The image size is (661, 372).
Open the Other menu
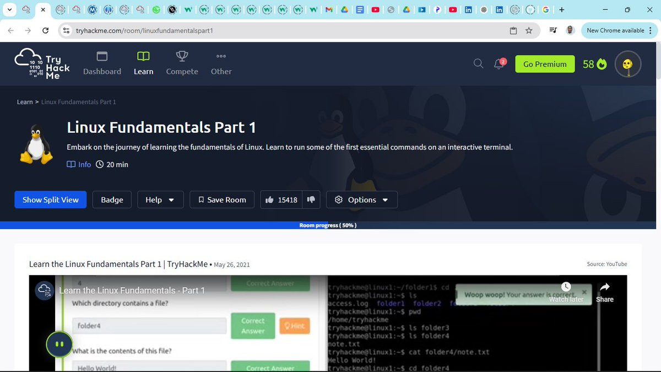pos(221,63)
